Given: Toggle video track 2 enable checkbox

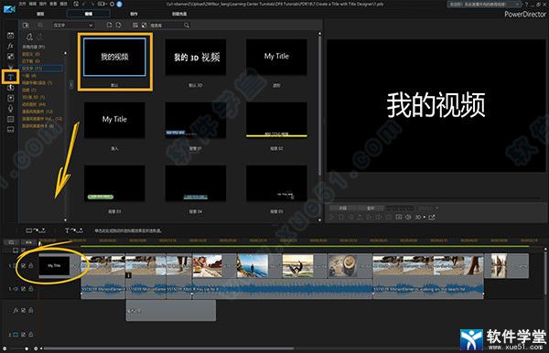Looking at the screenshot, I should (24, 335).
